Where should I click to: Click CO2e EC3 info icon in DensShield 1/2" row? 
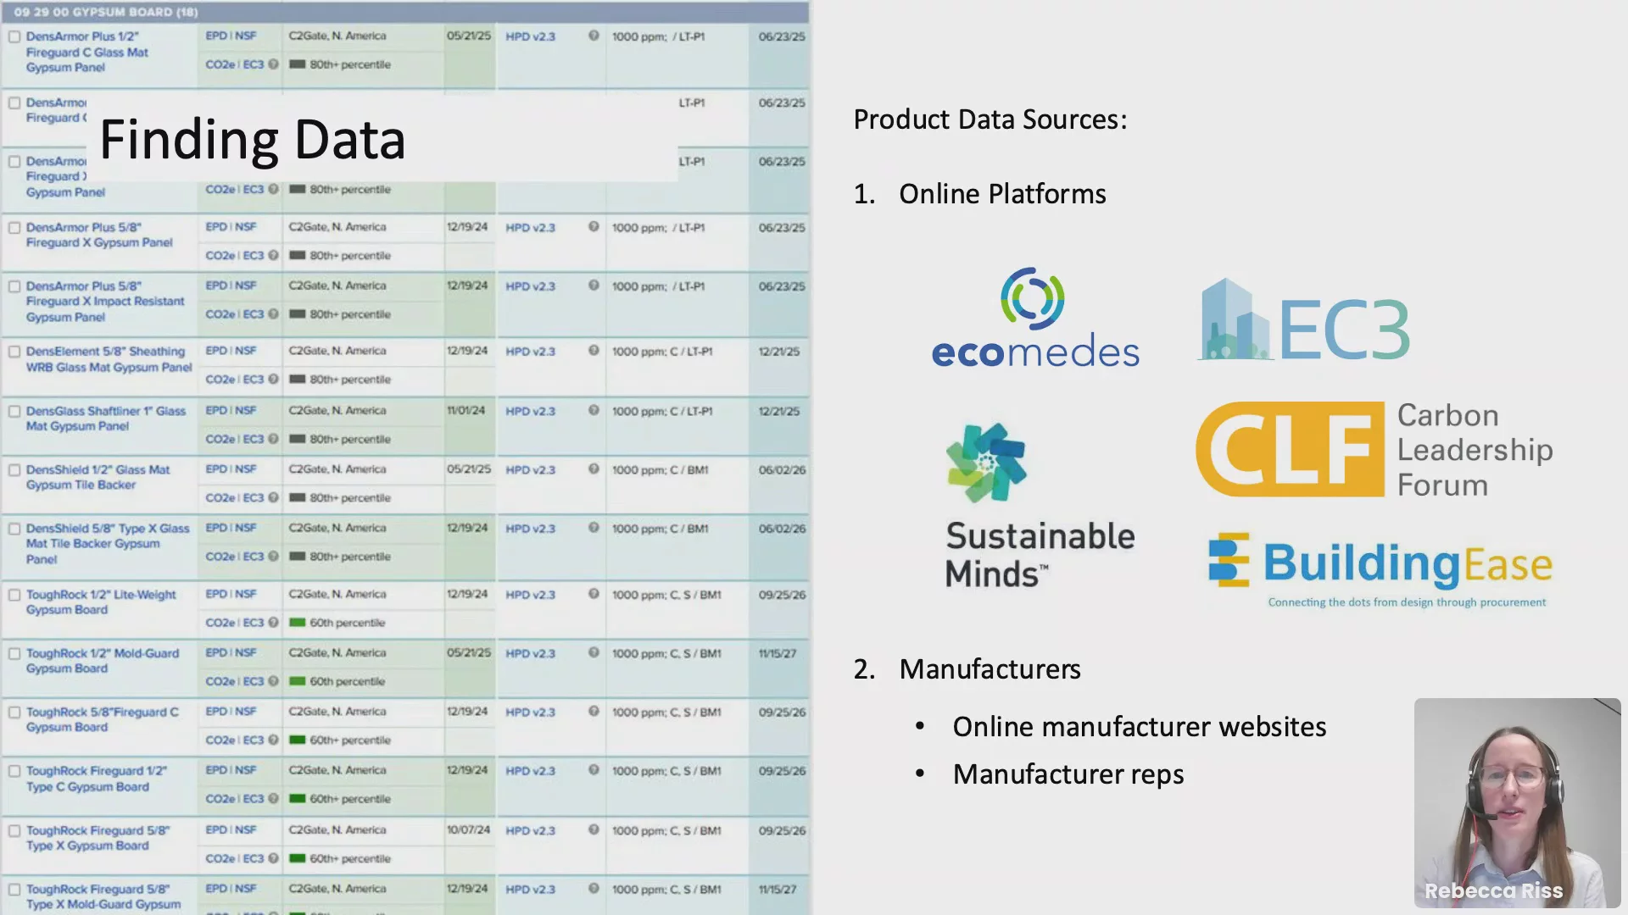[273, 497]
